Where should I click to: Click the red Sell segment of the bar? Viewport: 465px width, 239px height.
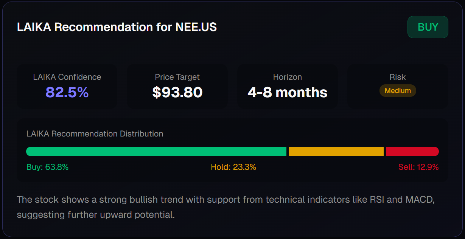pos(412,152)
